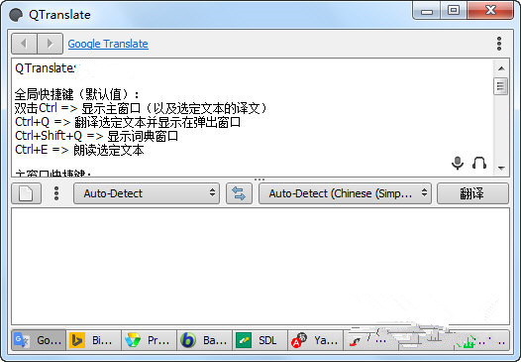Viewport: 521px width, 362px height.
Task: Open the Google Translate link
Action: pyautogui.click(x=108, y=44)
